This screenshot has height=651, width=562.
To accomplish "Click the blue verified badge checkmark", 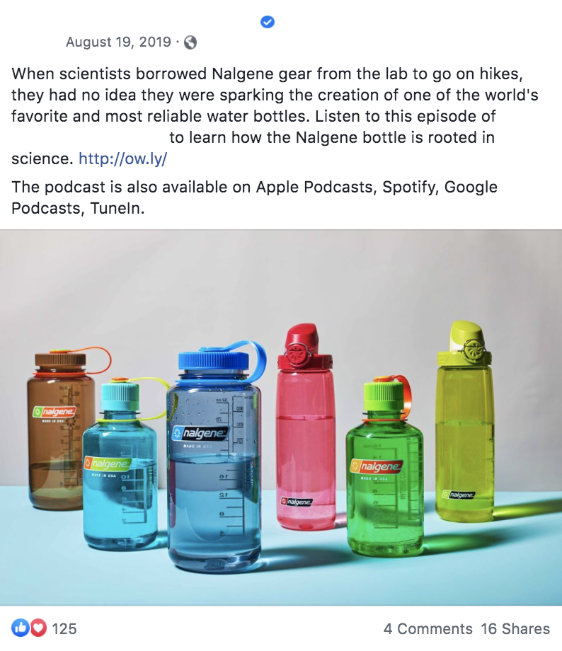I will [x=268, y=22].
